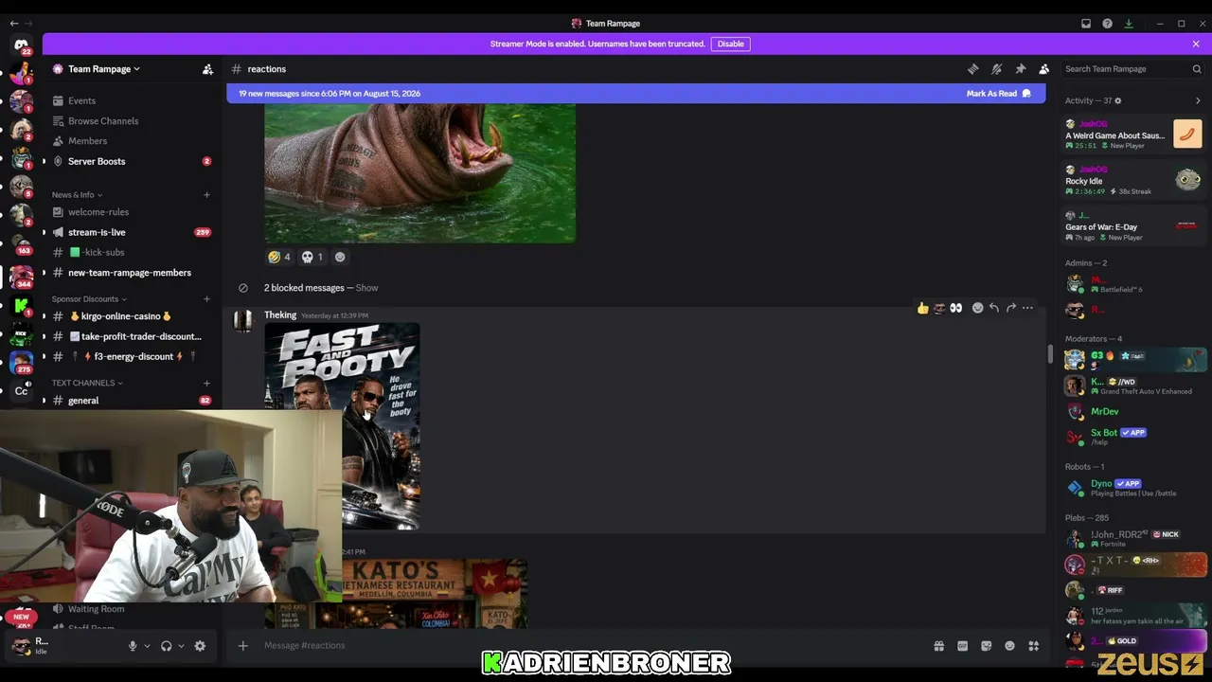Image resolution: width=1212 pixels, height=682 pixels.
Task: Open microphone input options arrow
Action: click(147, 646)
